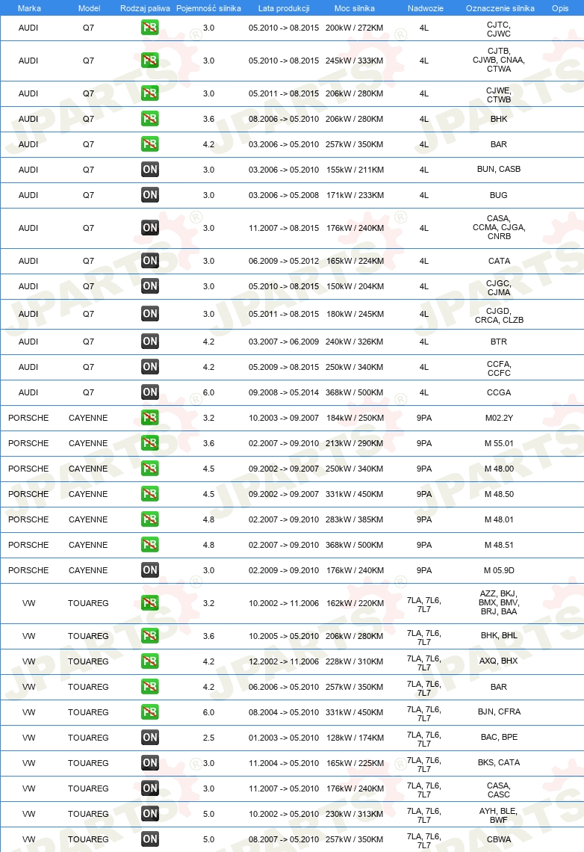Click engine code CJGD, CRCA, CLZB

tap(499, 315)
